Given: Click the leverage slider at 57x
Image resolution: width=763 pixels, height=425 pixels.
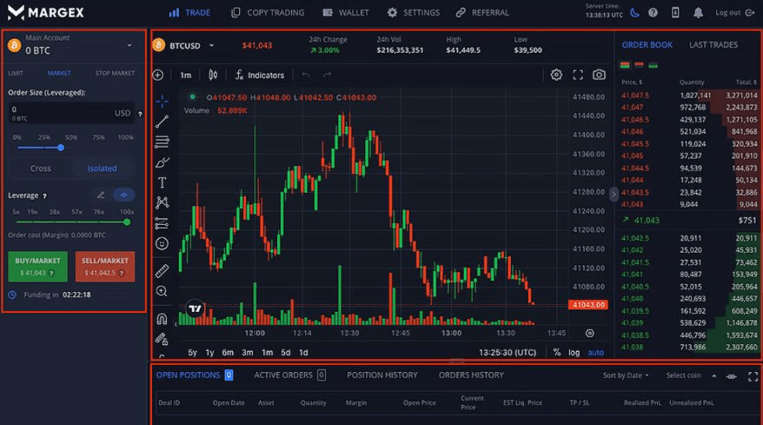Looking at the screenshot, I should click(77, 222).
